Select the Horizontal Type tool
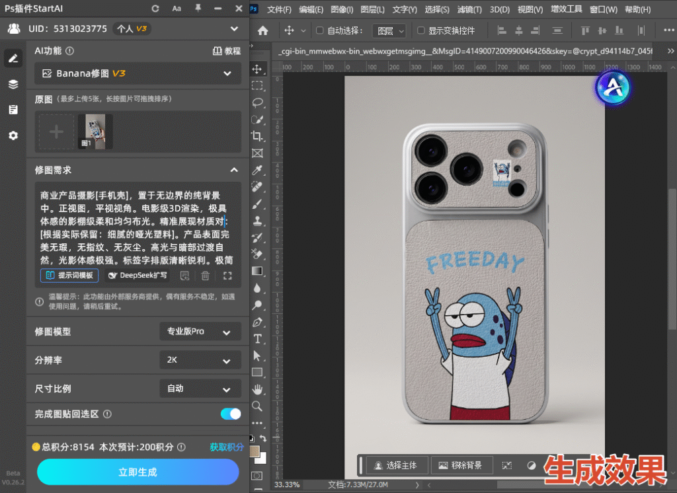677x493 pixels. tap(257, 339)
